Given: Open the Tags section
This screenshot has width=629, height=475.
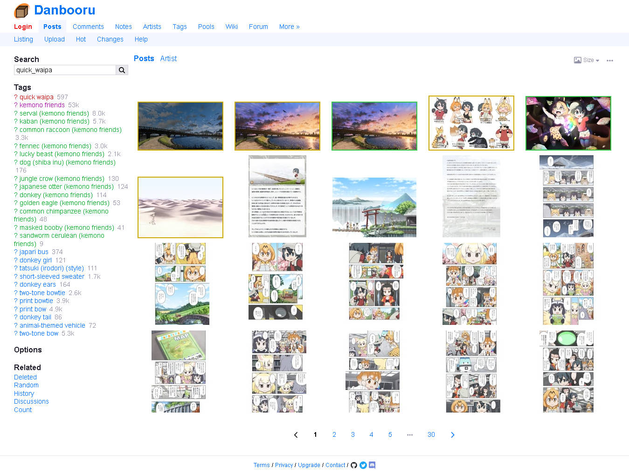Looking at the screenshot, I should pyautogui.click(x=180, y=27).
